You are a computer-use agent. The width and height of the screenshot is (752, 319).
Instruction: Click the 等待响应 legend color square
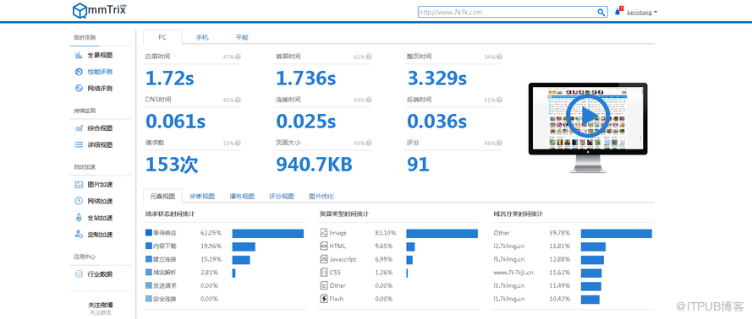click(x=149, y=233)
